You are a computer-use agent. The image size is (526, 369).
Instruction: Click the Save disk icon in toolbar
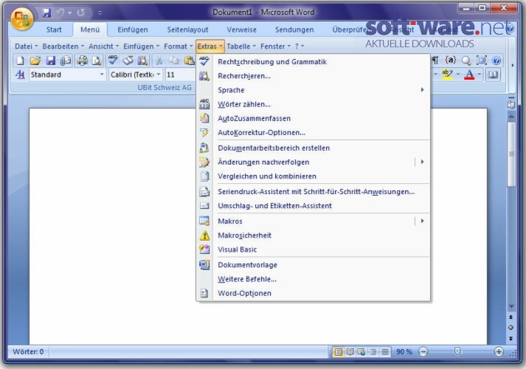(50, 61)
